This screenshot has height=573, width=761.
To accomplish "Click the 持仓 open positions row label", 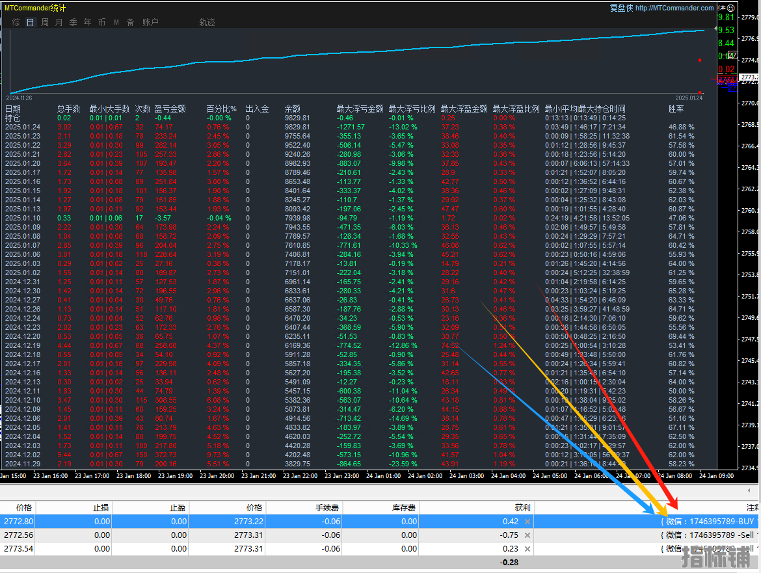I will [12, 118].
